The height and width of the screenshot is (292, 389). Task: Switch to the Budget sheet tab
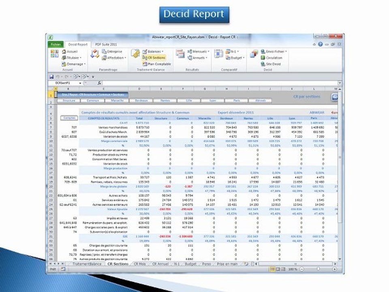190,264
